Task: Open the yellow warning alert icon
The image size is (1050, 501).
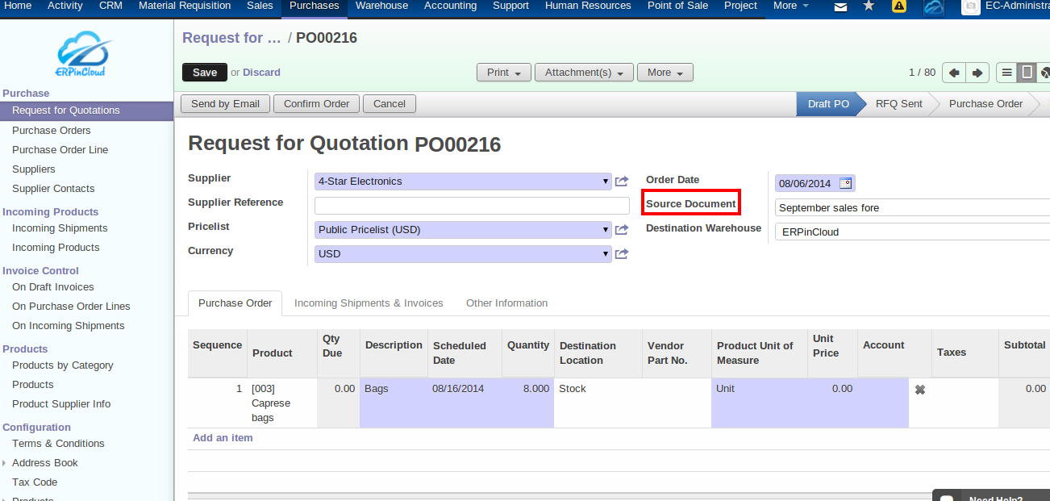Action: pos(899,6)
